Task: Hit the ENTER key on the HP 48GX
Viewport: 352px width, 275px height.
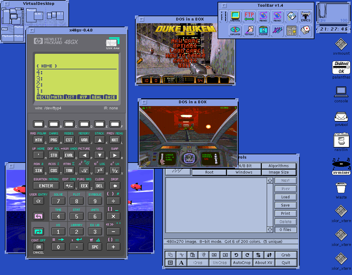Action: [x=46, y=186]
